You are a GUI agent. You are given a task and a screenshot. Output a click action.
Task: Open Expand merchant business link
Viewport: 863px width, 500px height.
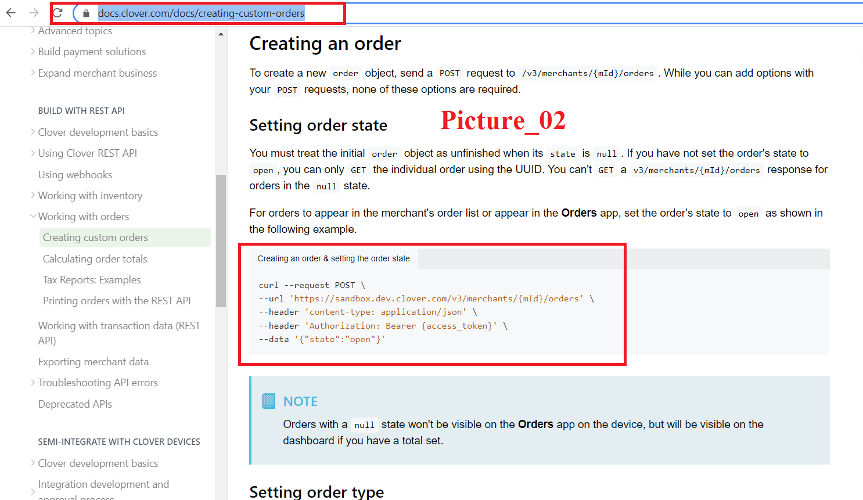click(98, 73)
